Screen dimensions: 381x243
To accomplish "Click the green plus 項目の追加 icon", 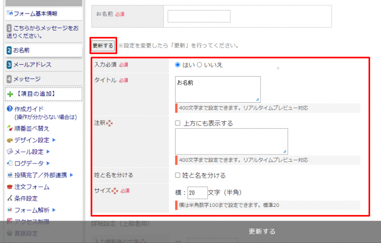I will 10,94.
